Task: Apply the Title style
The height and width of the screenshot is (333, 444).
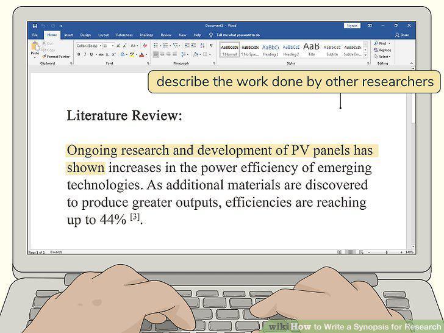Action: (x=312, y=49)
